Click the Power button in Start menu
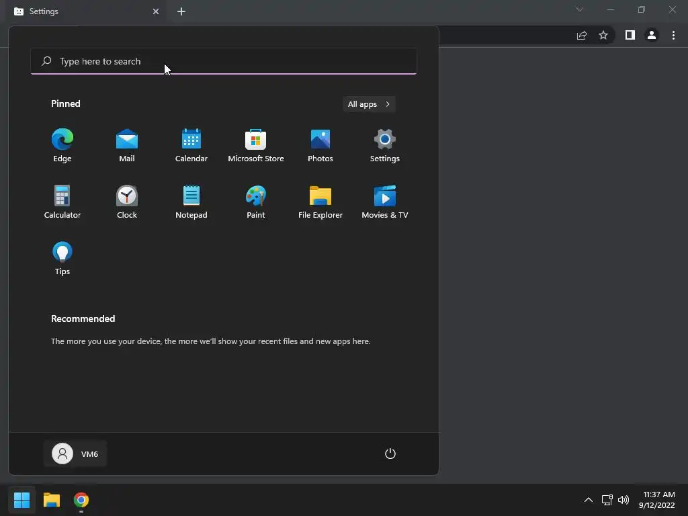Viewport: 688px width, 516px height. point(390,454)
